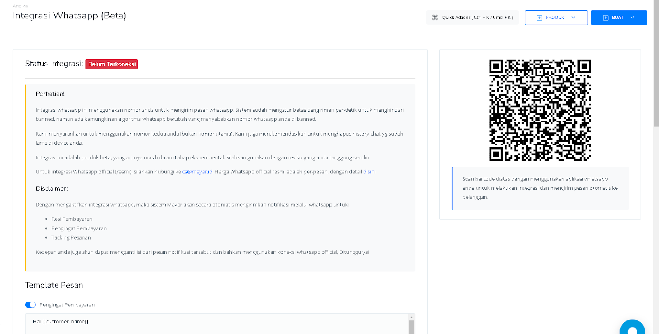
Task: Open Quick Actions command search
Action: pos(472,18)
